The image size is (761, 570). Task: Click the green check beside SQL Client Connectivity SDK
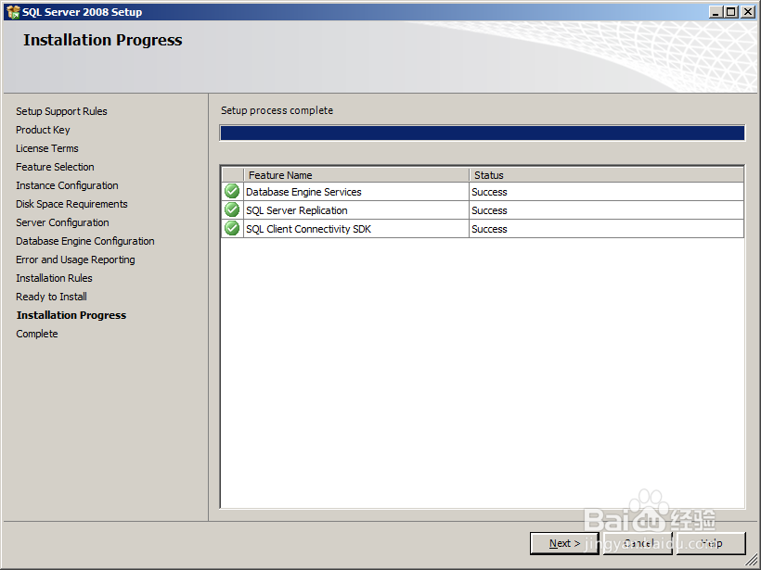232,228
